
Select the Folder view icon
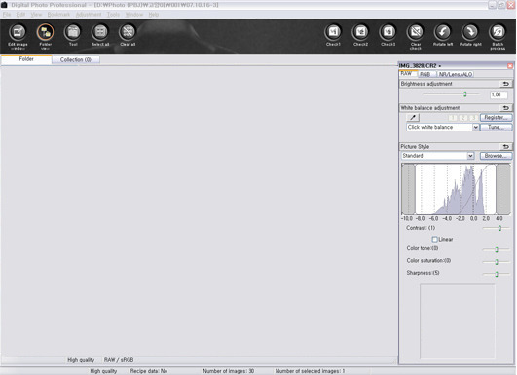pyautogui.click(x=45, y=32)
